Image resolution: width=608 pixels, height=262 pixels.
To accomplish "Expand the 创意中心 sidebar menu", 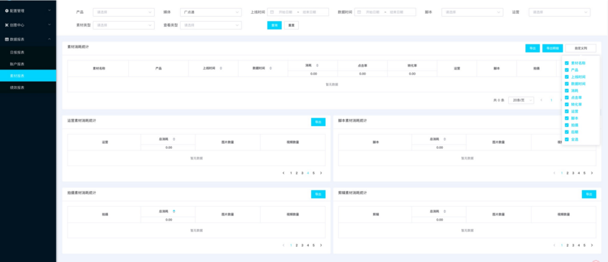I will tap(28, 25).
